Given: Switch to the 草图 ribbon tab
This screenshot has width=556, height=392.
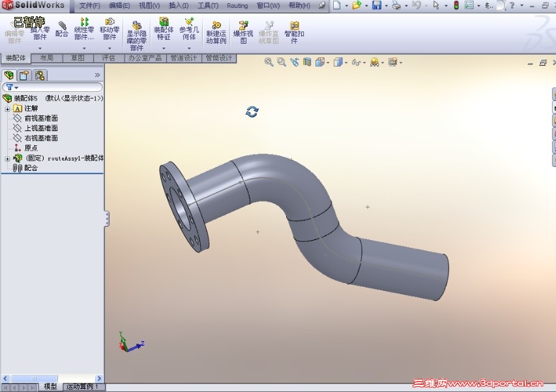Looking at the screenshot, I should tap(78, 58).
